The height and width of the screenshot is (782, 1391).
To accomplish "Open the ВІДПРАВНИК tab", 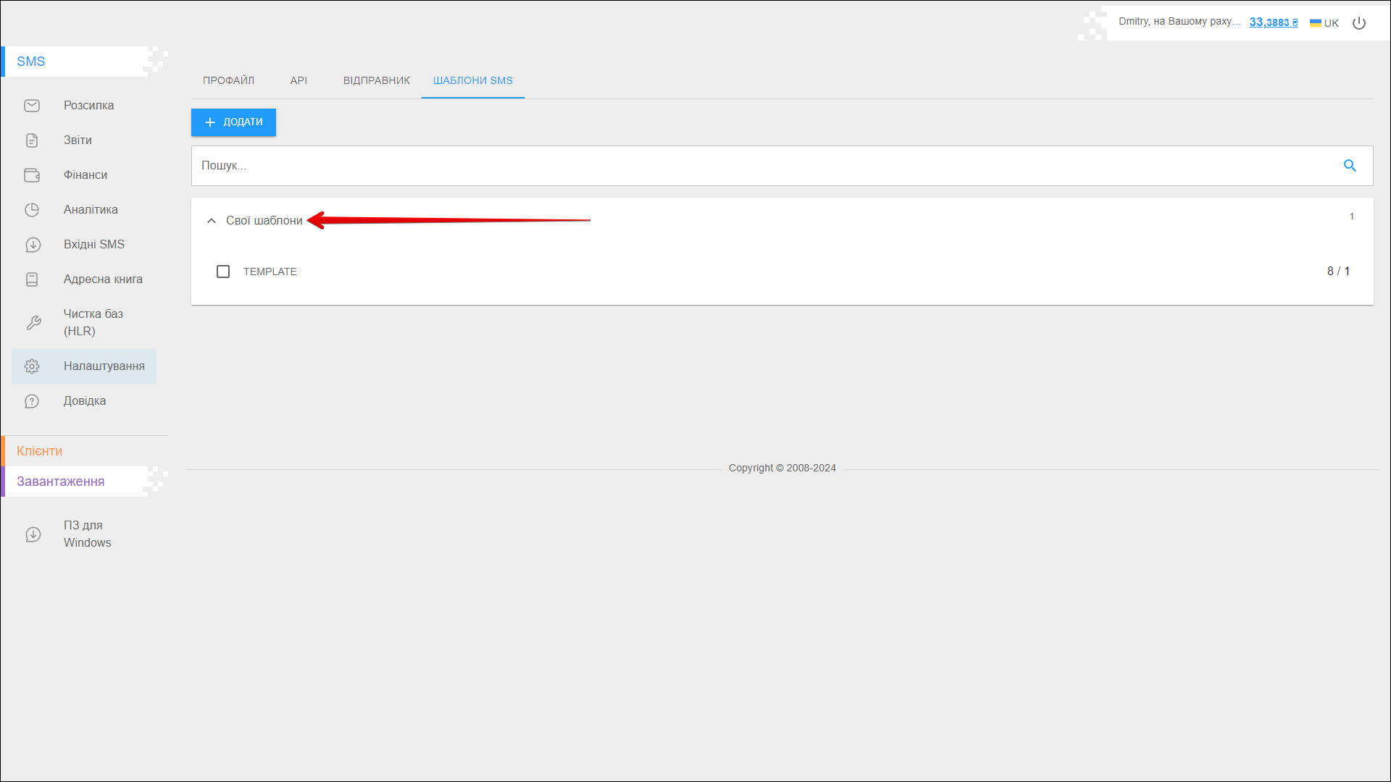I will (376, 80).
